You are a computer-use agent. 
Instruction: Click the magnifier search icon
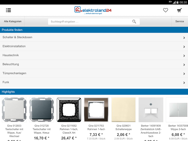click(134, 22)
